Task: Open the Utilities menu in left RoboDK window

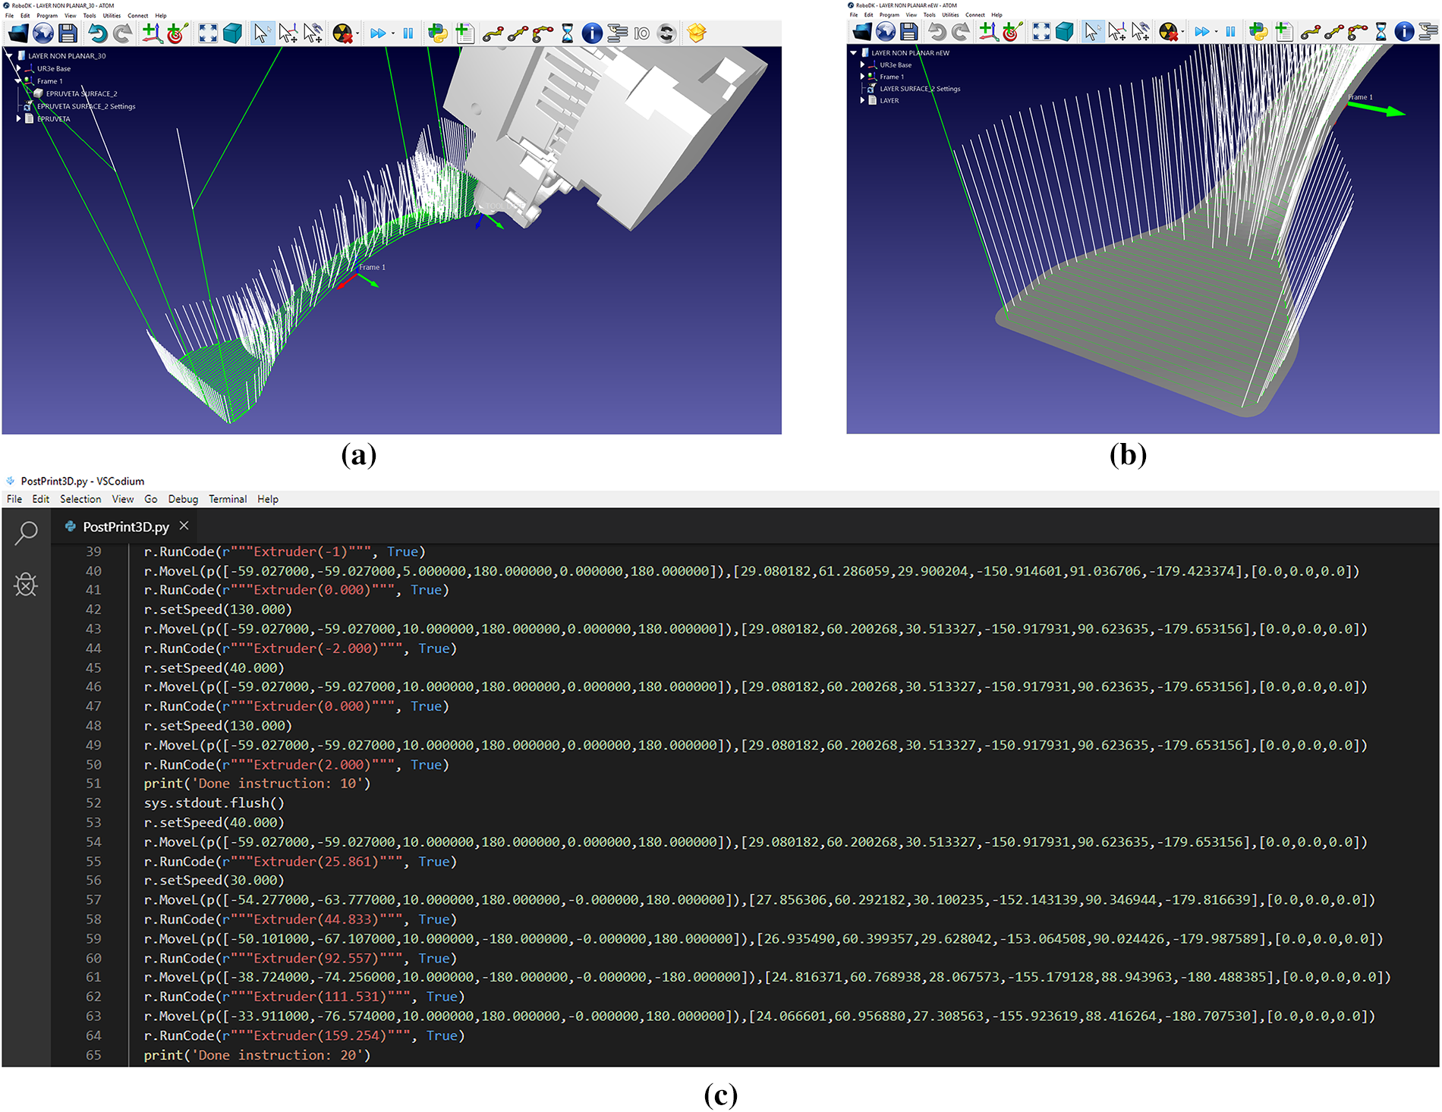Action: [112, 15]
